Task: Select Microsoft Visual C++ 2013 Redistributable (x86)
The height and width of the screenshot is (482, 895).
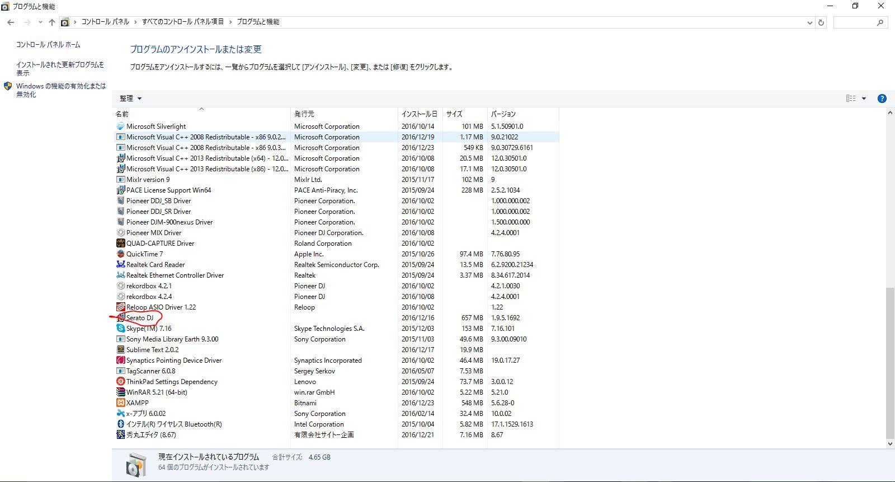Action: [x=337, y=169]
